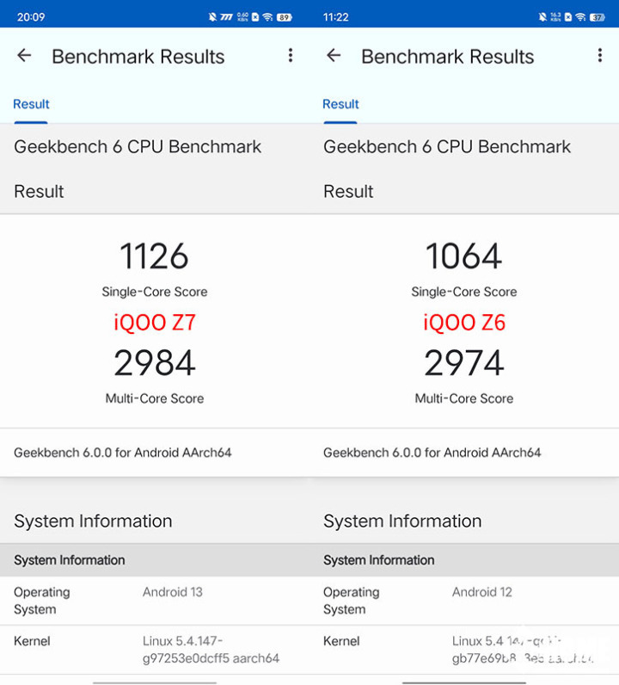The height and width of the screenshot is (685, 619).
Task: Tap the red iQOO Z6 label
Action: (x=464, y=323)
